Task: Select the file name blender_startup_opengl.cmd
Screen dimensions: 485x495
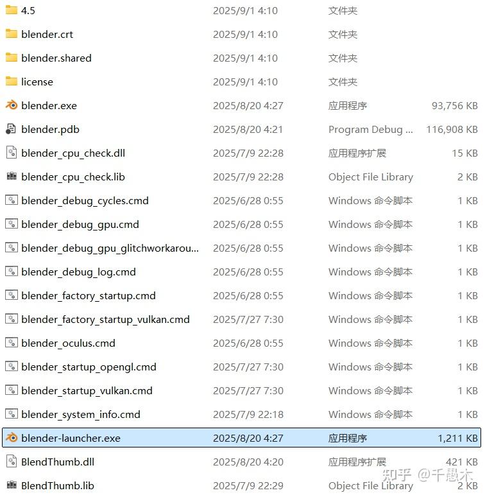Action: 89,367
